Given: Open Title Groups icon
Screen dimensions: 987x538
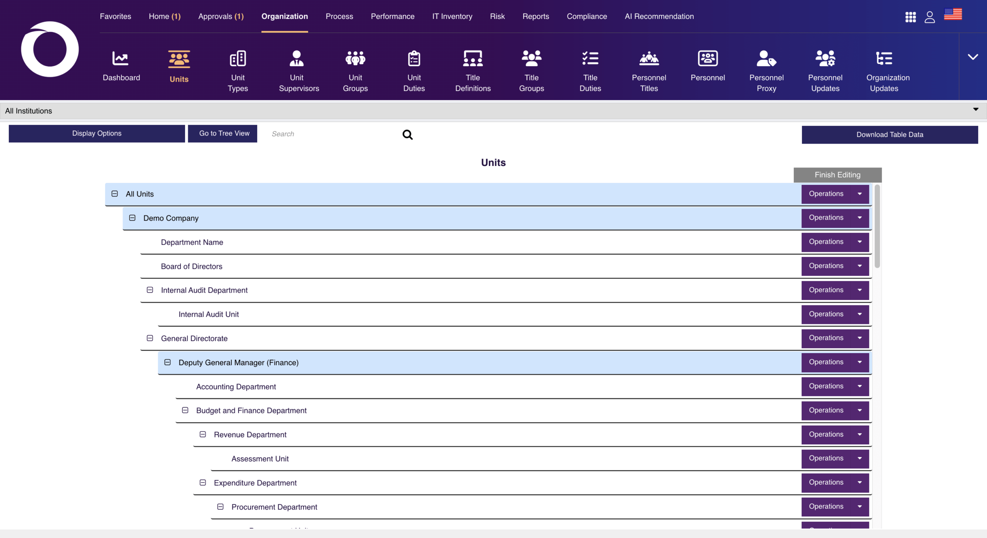Looking at the screenshot, I should coord(531,59).
